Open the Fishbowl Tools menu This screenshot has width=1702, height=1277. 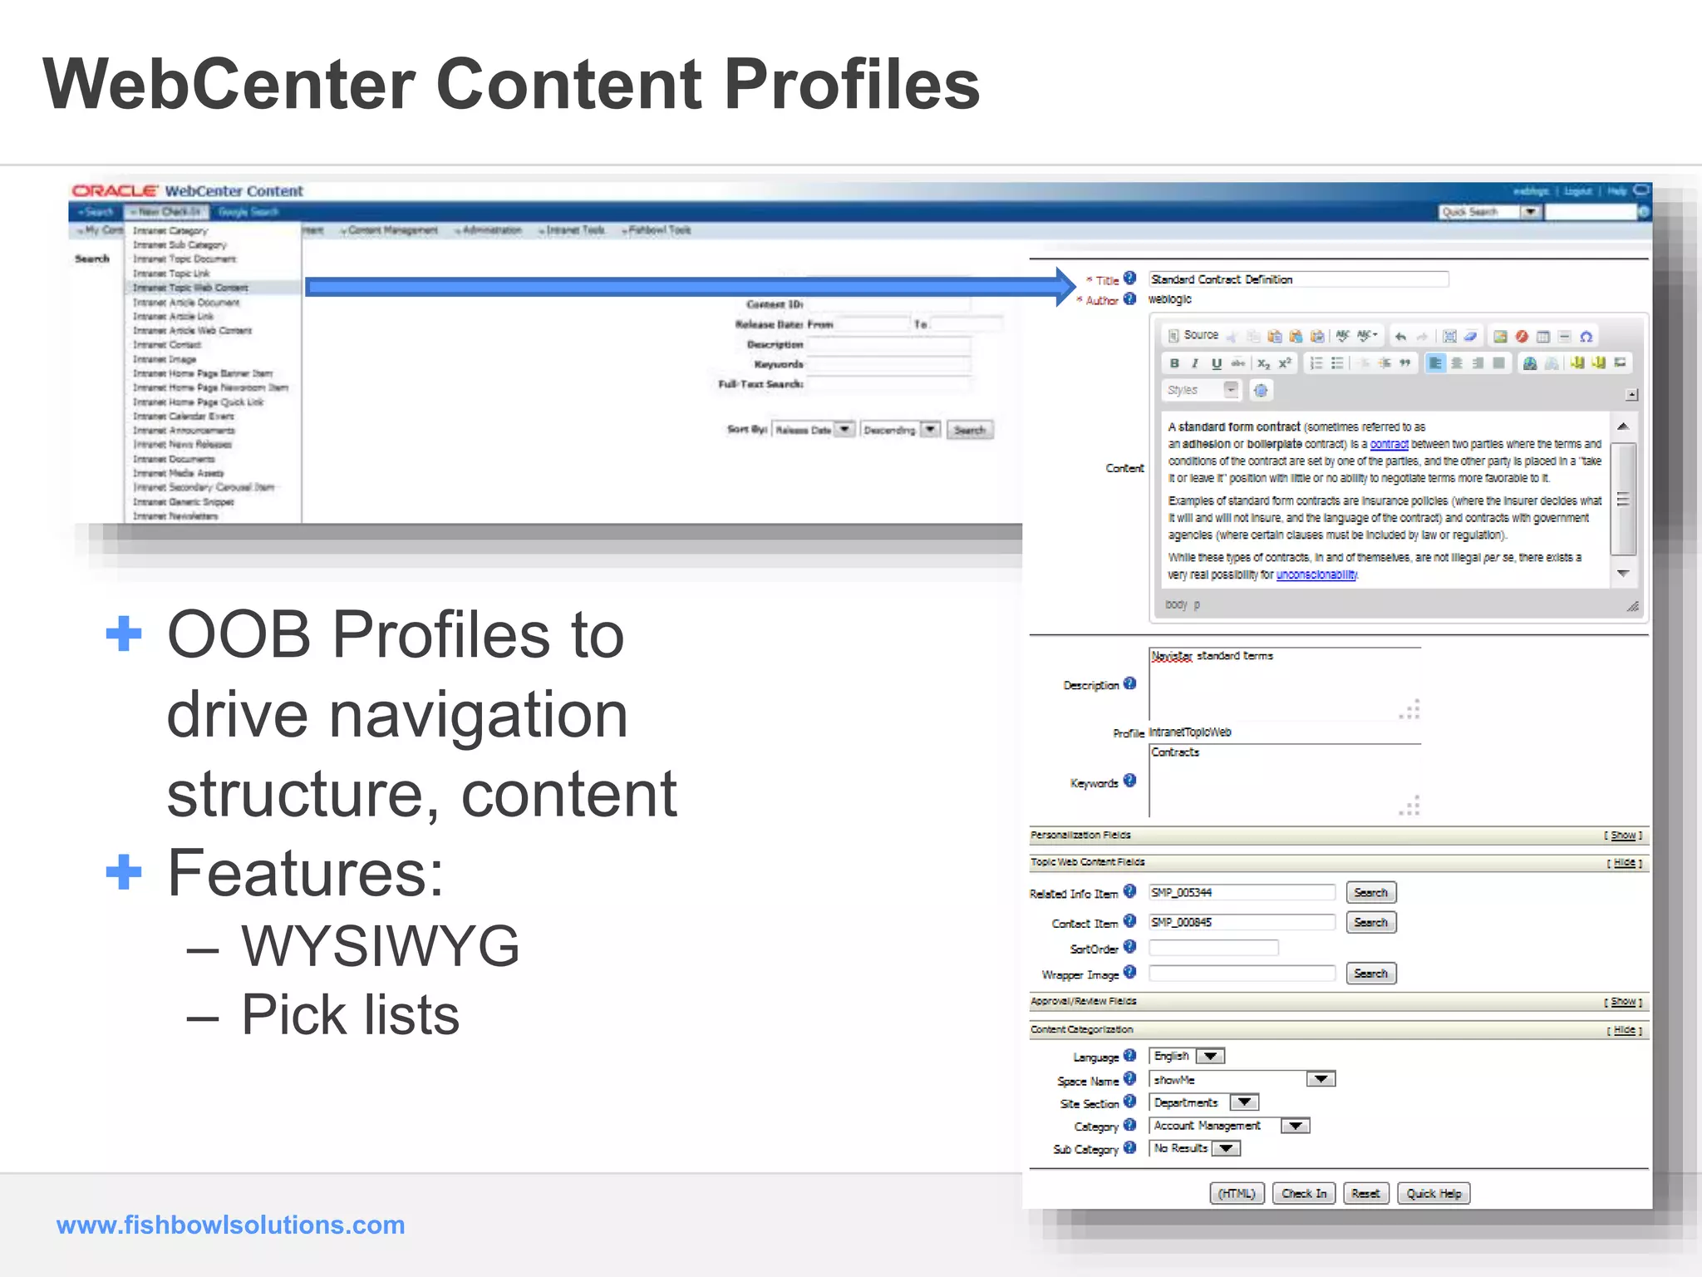(x=657, y=230)
